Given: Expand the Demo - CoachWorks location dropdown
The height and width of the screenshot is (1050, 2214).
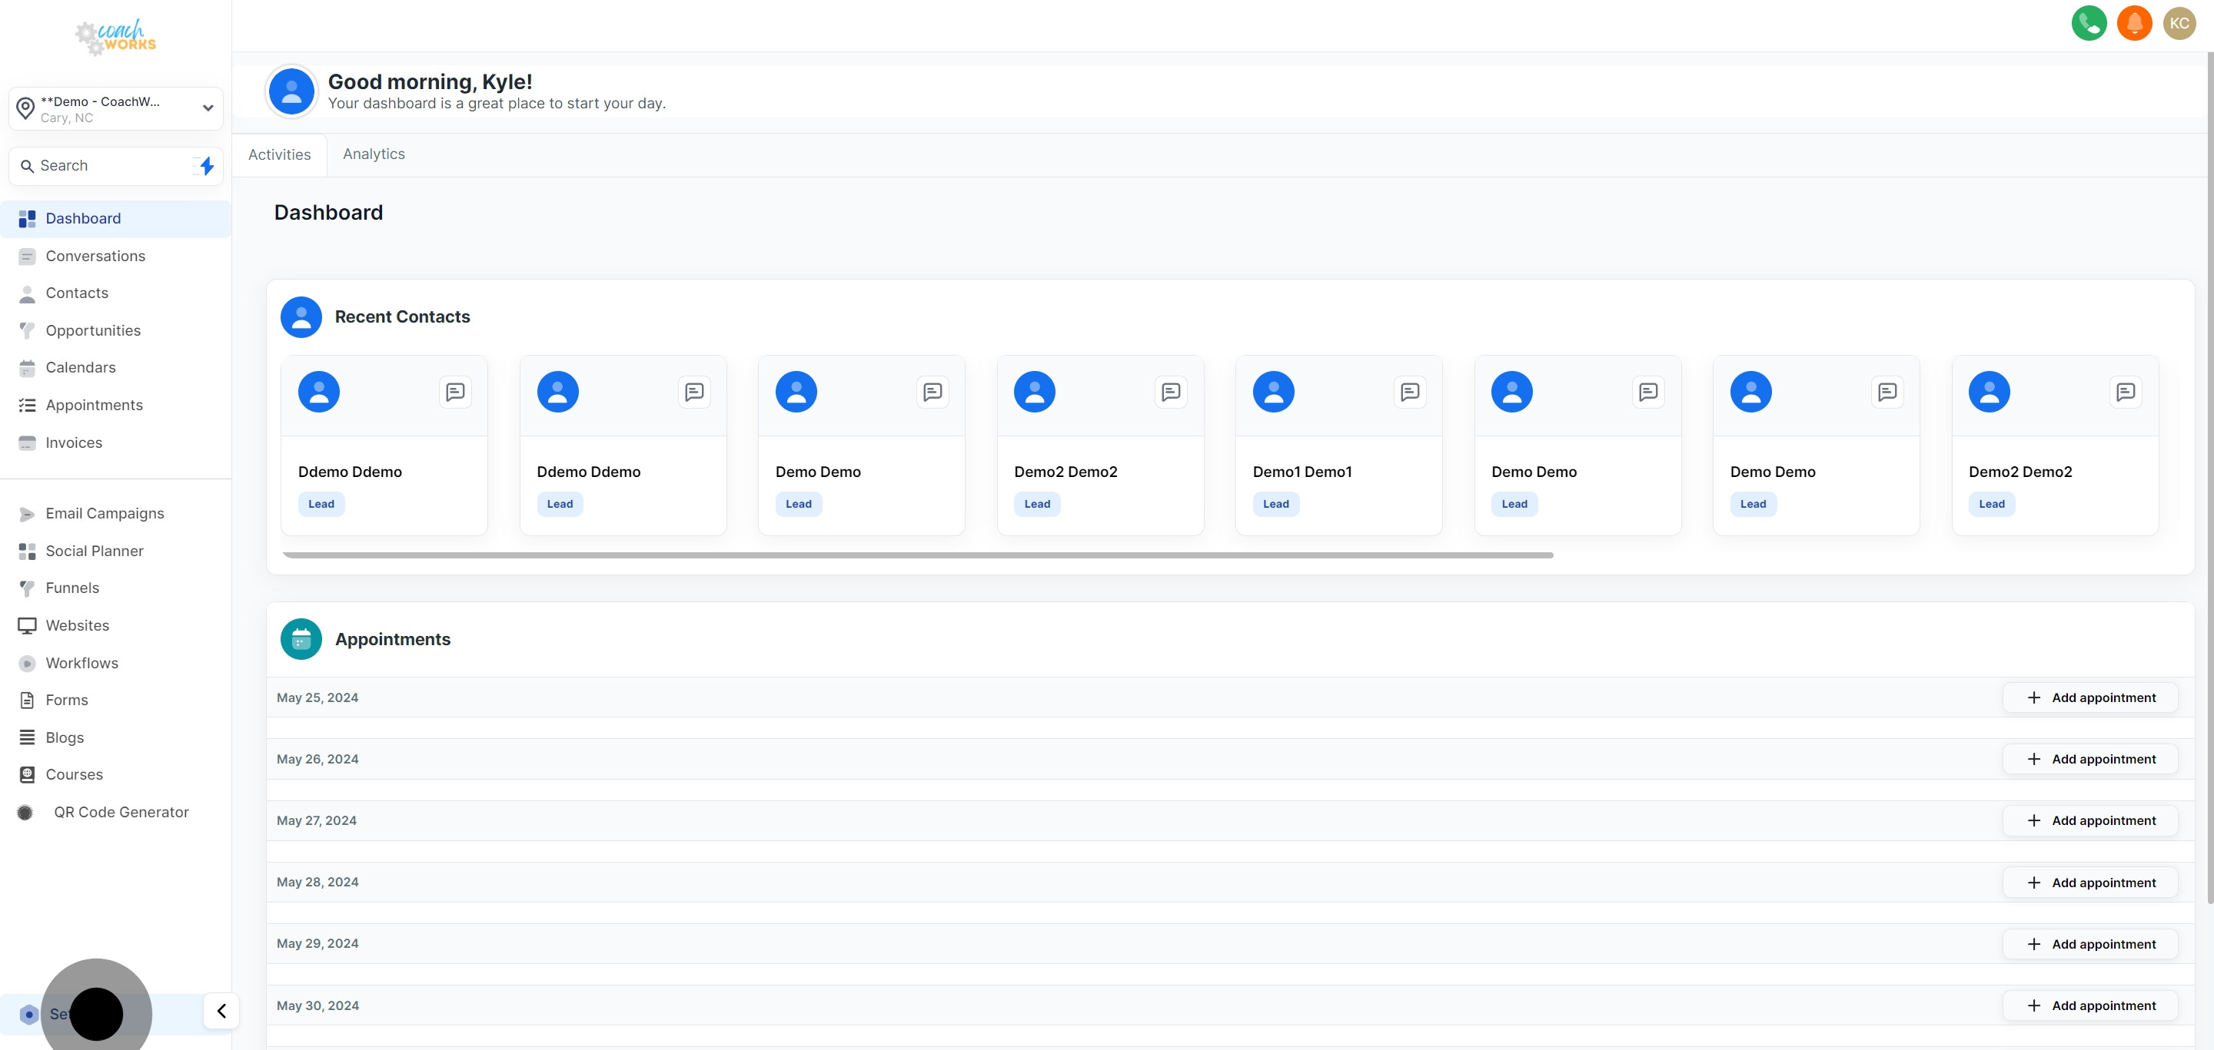Looking at the screenshot, I should (116, 108).
